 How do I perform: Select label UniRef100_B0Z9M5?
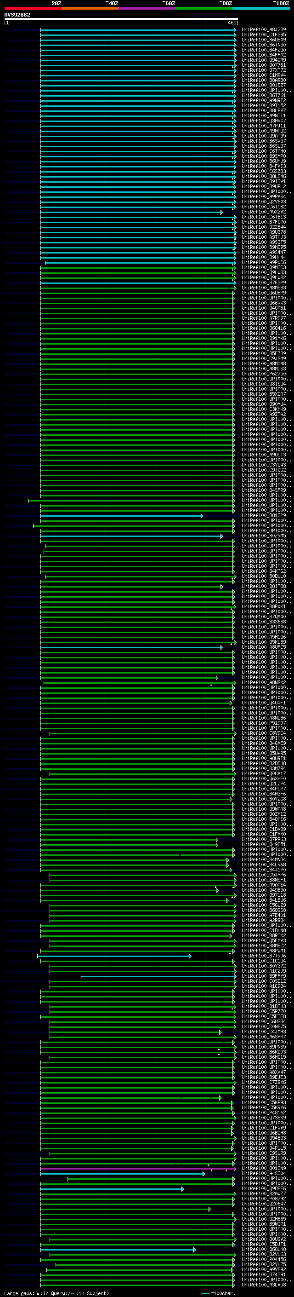click(x=264, y=536)
